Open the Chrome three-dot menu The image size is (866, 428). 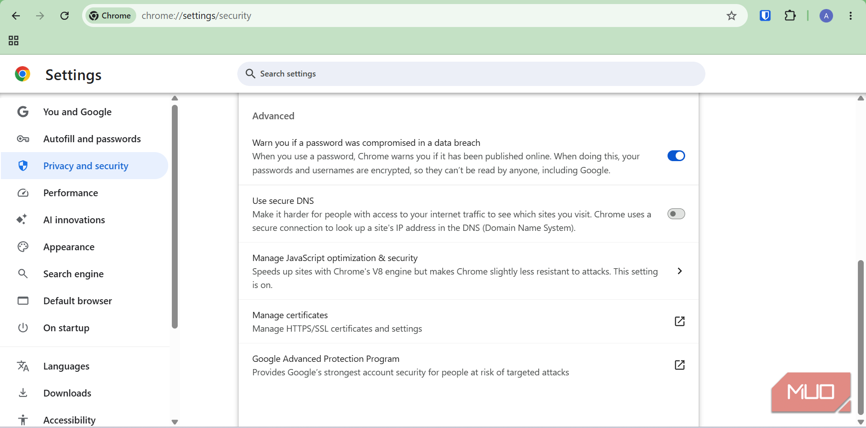[851, 16]
